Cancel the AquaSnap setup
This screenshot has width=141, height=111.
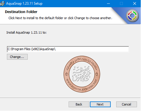coord(127,104)
